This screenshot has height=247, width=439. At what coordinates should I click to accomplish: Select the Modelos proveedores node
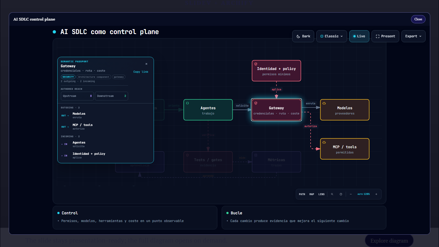pyautogui.click(x=345, y=110)
